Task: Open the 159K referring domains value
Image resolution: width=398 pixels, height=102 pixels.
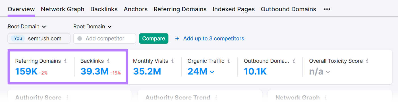Action: [x=26, y=71]
